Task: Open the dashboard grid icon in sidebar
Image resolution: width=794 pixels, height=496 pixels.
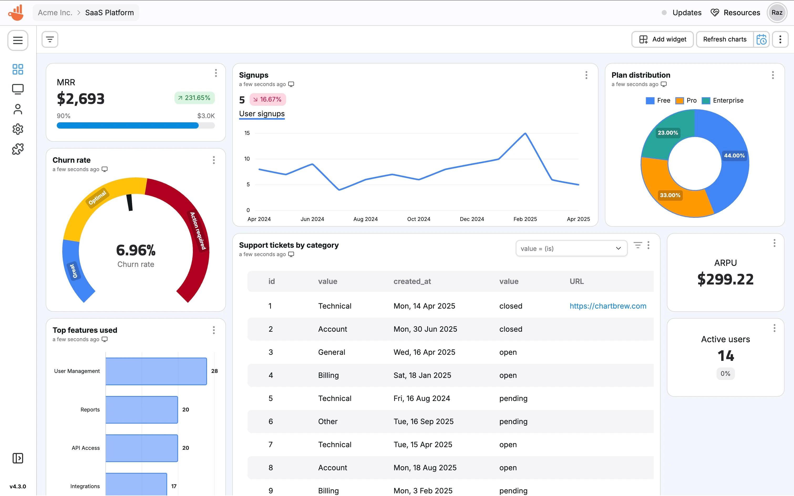Action: tap(18, 69)
